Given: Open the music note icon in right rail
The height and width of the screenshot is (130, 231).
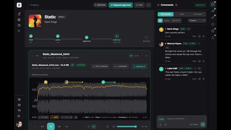Looking at the screenshot, I should [x=213, y=11].
